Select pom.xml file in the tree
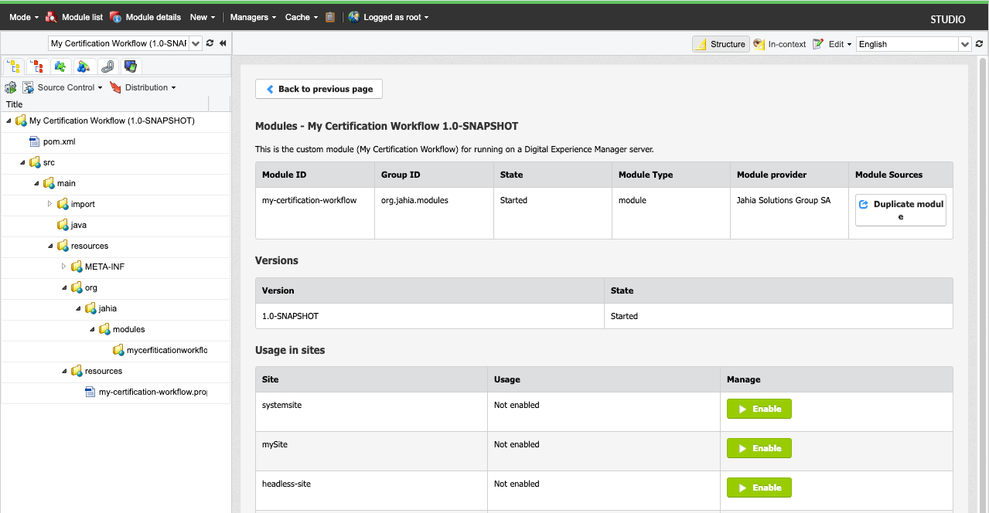The width and height of the screenshot is (989, 513). 59,141
